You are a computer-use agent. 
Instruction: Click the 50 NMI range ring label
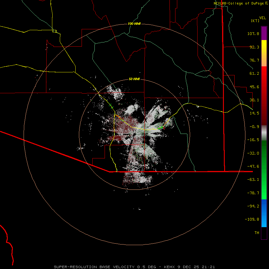(134, 79)
